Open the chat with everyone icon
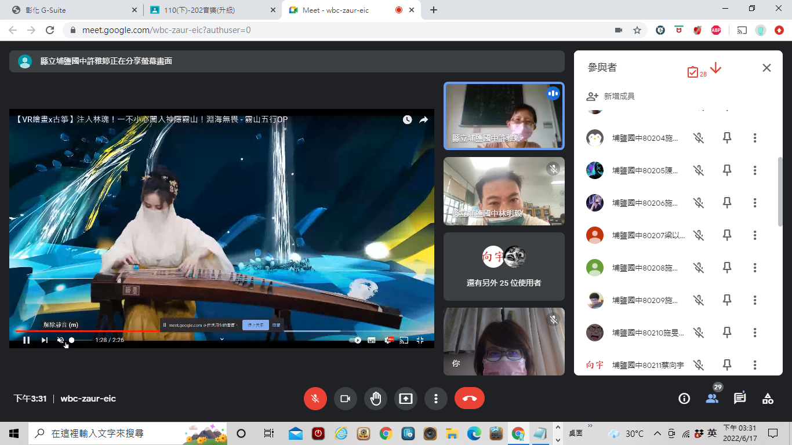 [x=740, y=399]
